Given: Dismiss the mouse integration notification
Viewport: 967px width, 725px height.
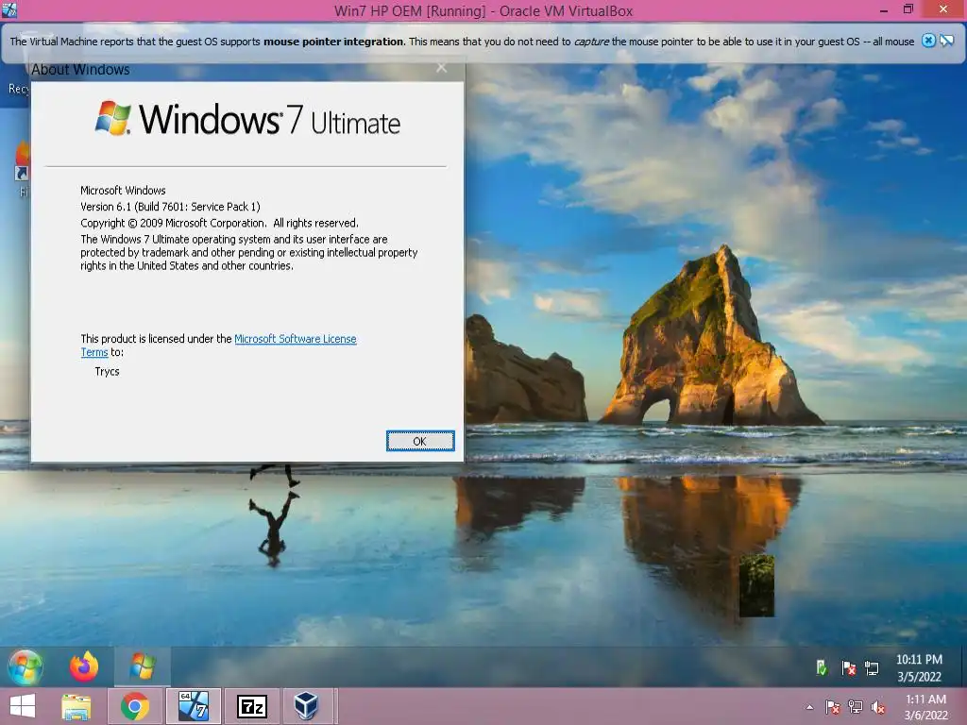Looking at the screenshot, I should [928, 41].
